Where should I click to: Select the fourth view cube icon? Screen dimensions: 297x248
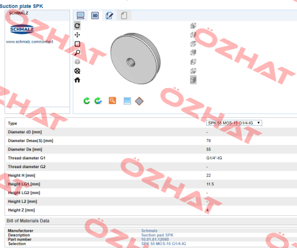193,53
